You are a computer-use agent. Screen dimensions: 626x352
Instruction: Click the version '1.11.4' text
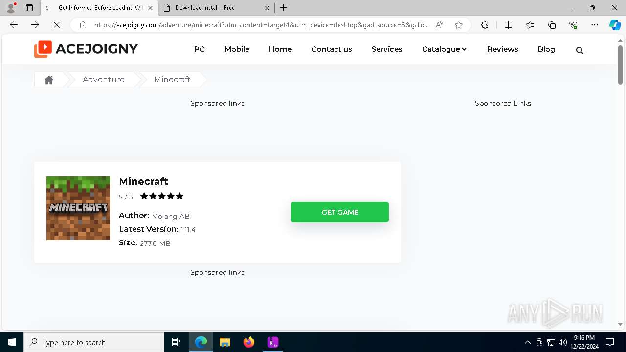pyautogui.click(x=188, y=230)
